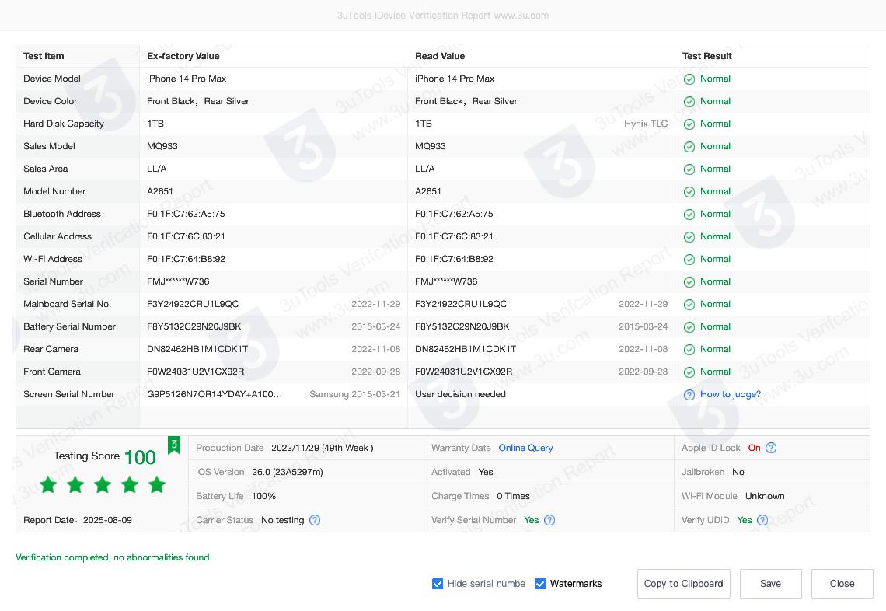Click the Wi-Fi Module Unknown value

(x=765, y=496)
